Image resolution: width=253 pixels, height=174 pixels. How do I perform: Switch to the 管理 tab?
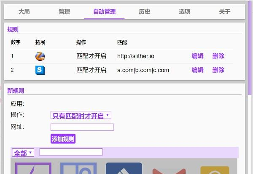point(64,12)
